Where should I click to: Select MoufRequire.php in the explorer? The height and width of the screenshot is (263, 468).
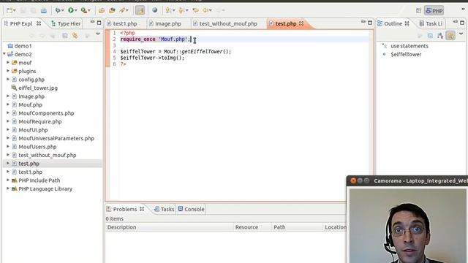click(40, 121)
